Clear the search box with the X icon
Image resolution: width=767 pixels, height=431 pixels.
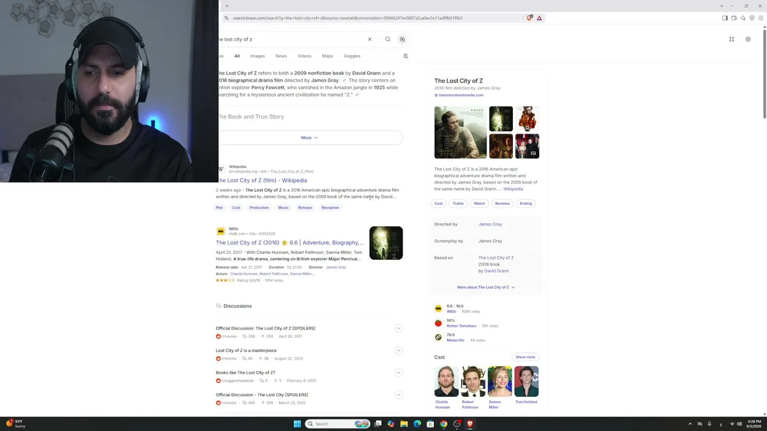click(x=370, y=40)
